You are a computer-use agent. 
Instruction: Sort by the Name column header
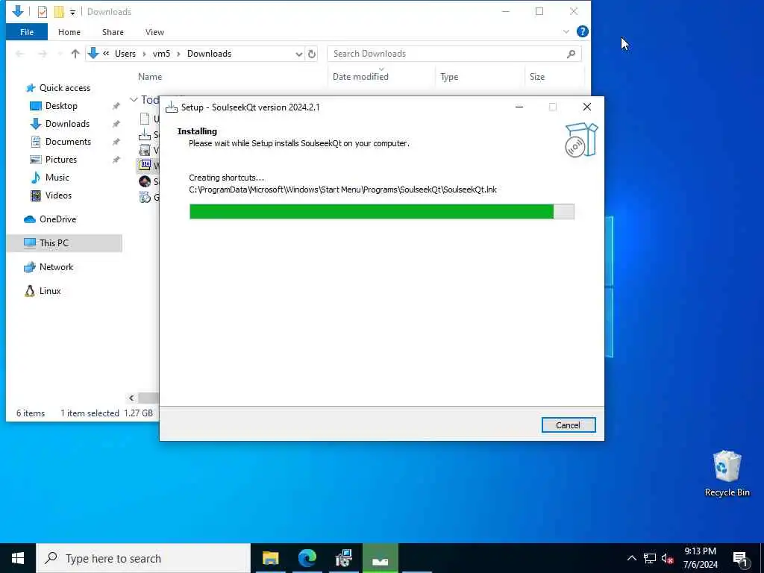pyautogui.click(x=149, y=77)
